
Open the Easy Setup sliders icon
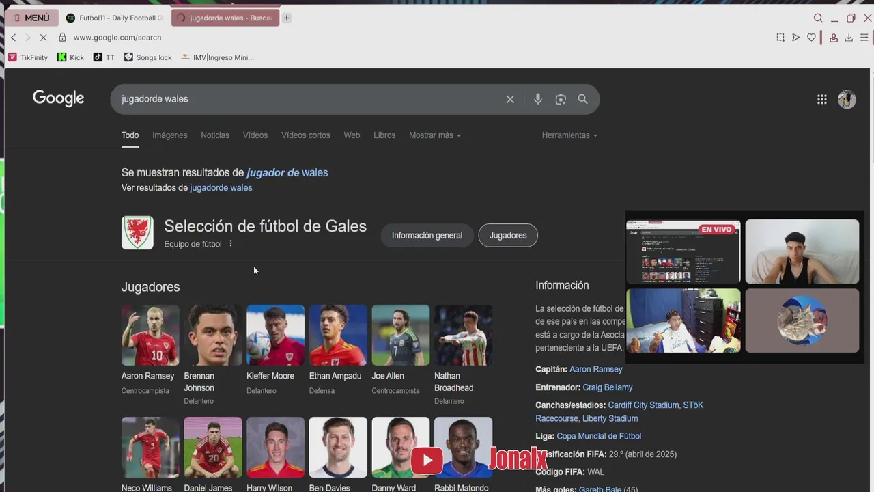coord(864,38)
